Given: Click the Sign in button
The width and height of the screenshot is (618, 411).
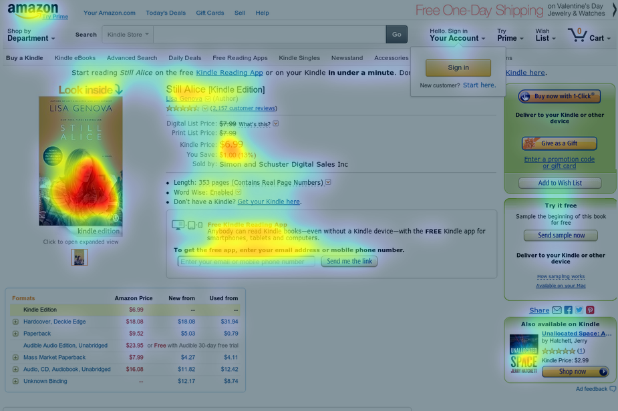Looking at the screenshot, I should 458,67.
